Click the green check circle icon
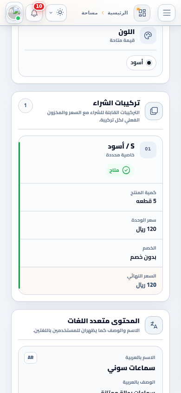 (126, 170)
